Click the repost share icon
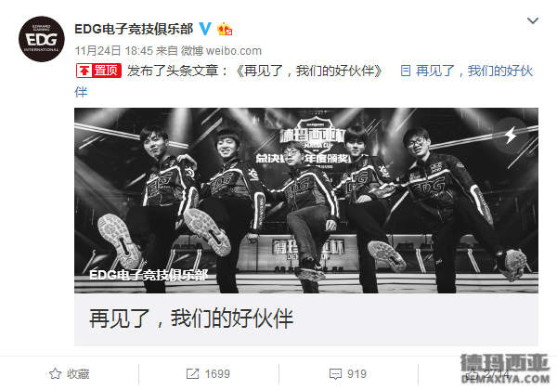This screenshot has height=390, width=557. point(192,373)
